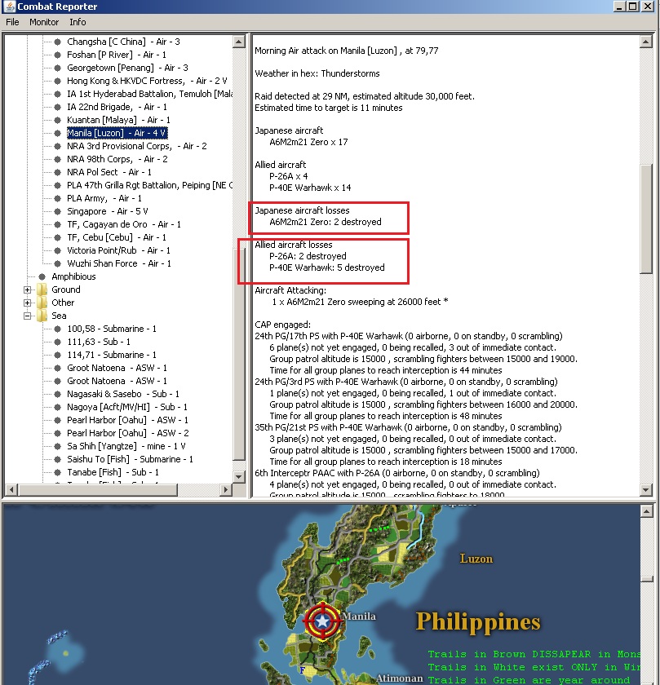Screen dimensions: 660x685
Task: Click the Philippines label on map
Action: [478, 621]
